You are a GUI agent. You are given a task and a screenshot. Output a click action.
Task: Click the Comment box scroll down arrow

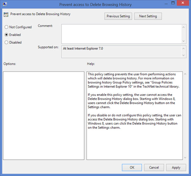[x=184, y=41]
